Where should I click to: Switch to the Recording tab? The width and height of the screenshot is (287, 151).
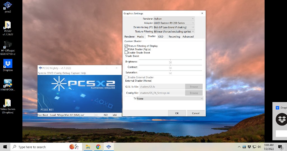174,37
